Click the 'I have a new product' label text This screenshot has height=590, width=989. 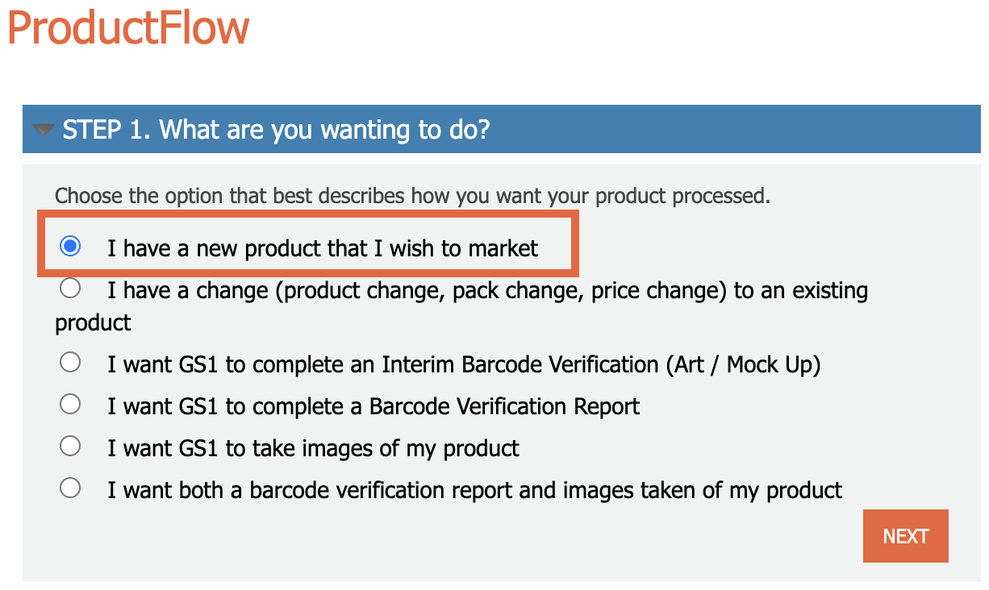323,247
